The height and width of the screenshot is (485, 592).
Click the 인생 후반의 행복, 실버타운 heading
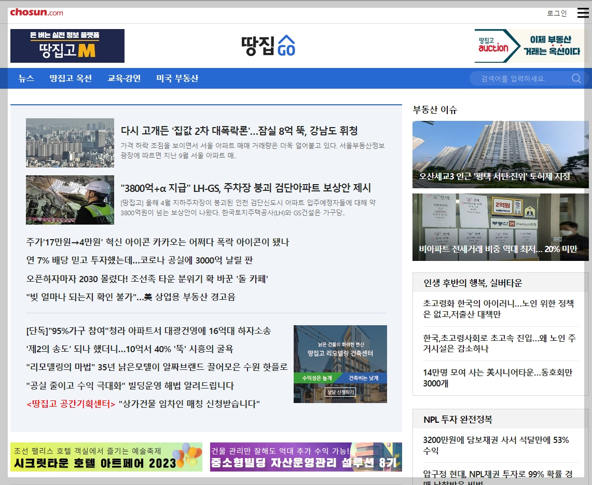pos(473,283)
